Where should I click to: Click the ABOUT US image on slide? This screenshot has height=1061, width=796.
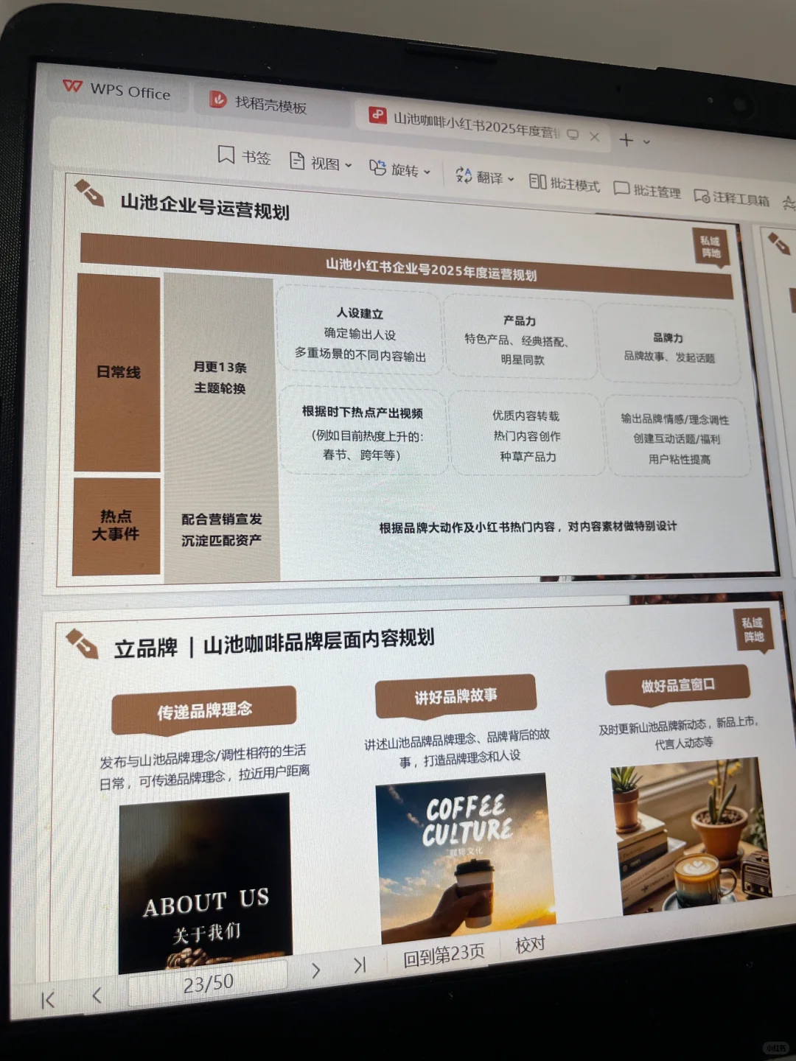(206, 882)
